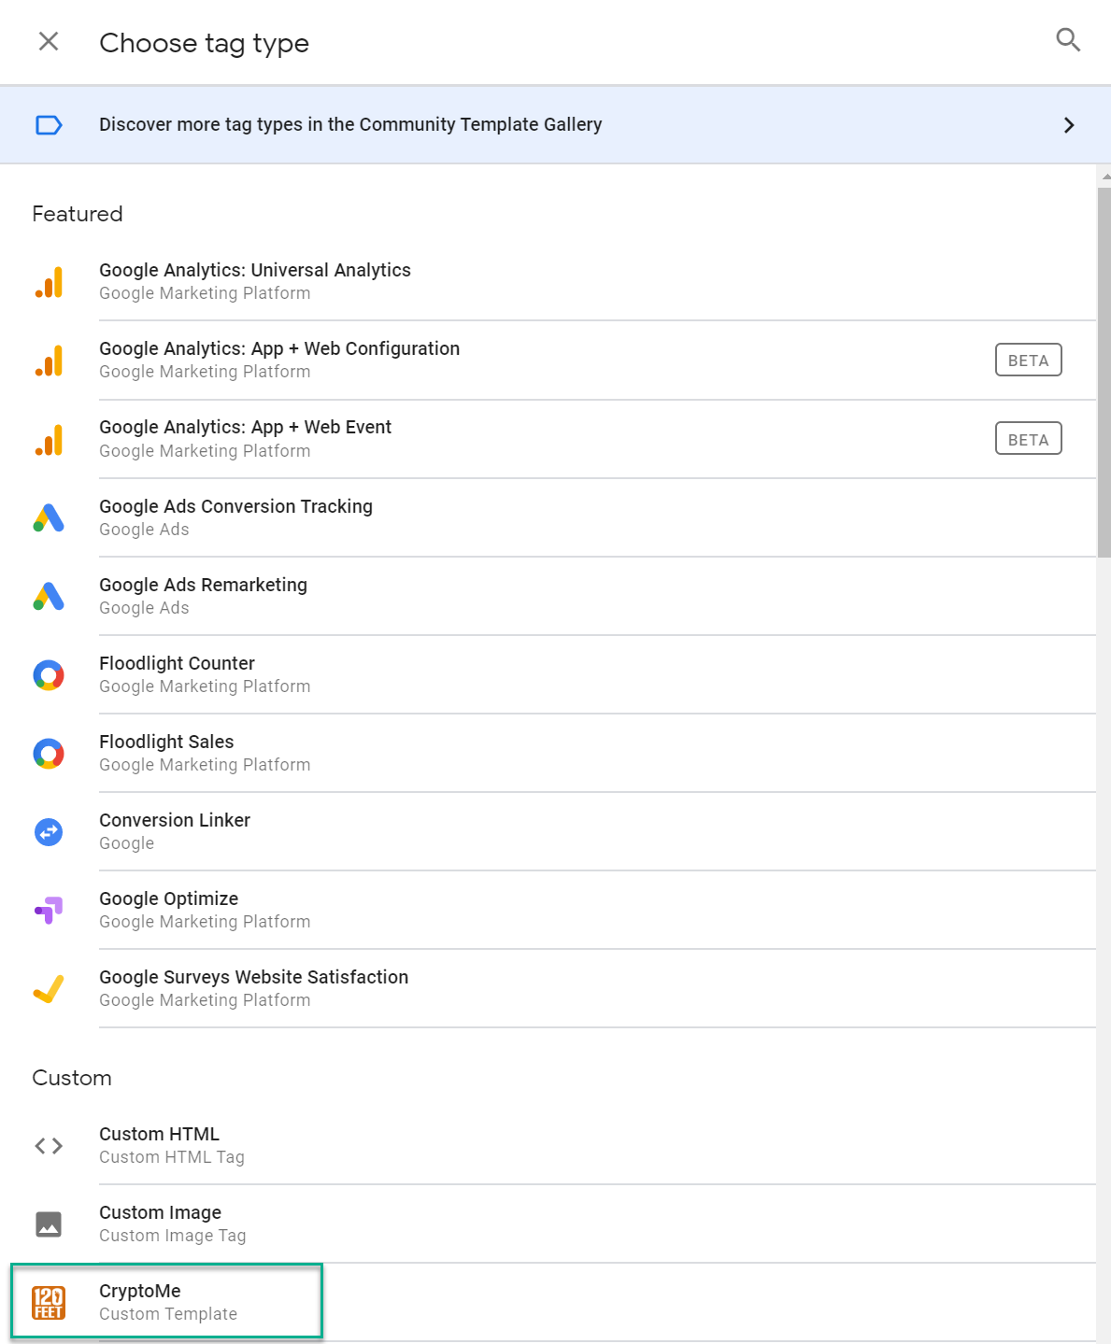The height and width of the screenshot is (1344, 1111).
Task: Click the Google Ads Conversion Tracking icon
Action: click(49, 517)
